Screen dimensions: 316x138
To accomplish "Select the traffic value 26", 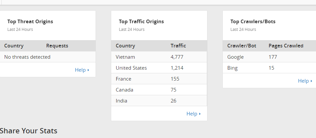I will tap(173, 101).
